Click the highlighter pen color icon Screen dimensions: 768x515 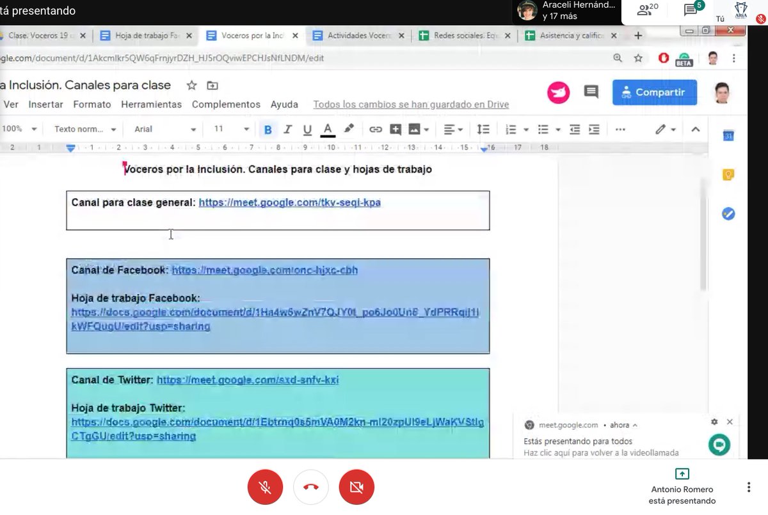349,129
